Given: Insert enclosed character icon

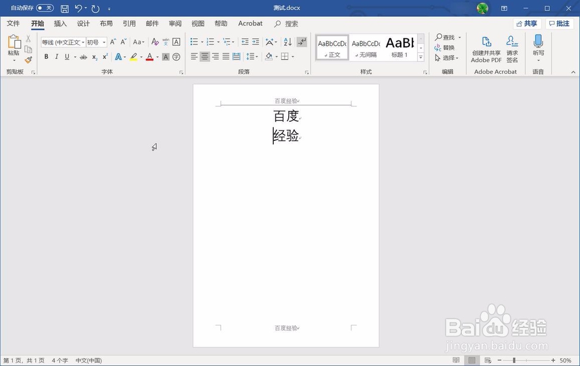Looking at the screenshot, I should coord(176,57).
